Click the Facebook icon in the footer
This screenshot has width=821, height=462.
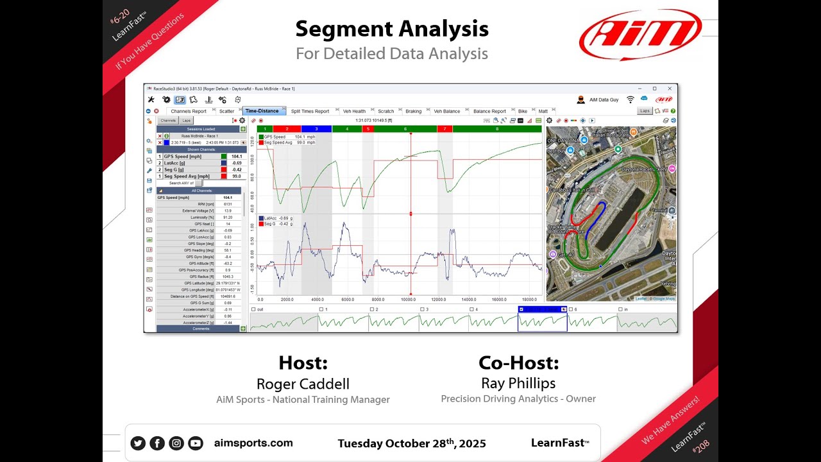tap(157, 443)
